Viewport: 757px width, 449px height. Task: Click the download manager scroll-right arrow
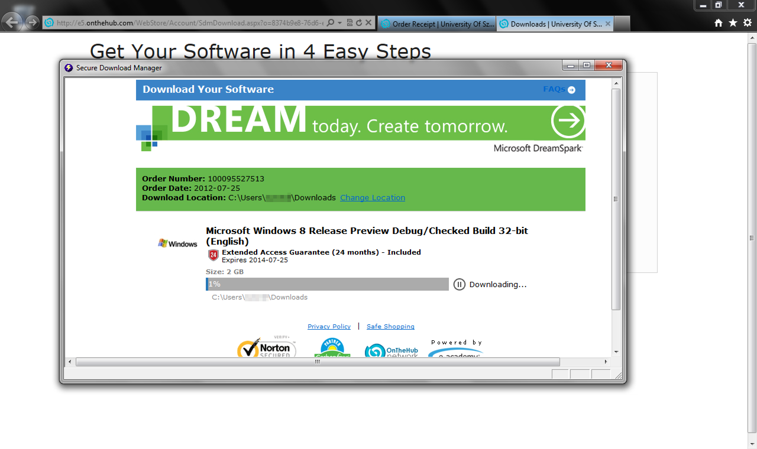coord(606,362)
